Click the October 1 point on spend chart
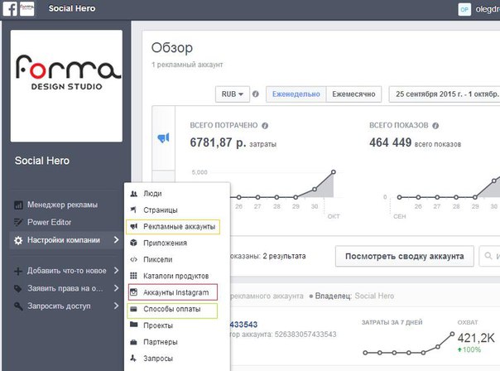500x371 pixels. (334, 172)
